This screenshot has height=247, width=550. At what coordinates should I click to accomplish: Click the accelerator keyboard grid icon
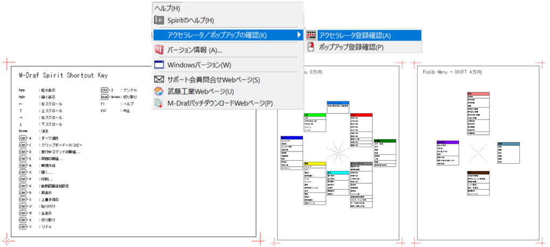pyautogui.click(x=311, y=35)
